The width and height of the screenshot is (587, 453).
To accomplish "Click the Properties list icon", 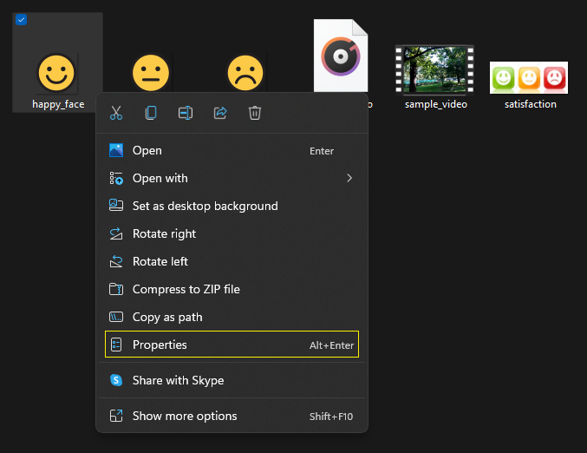I will 116,345.
